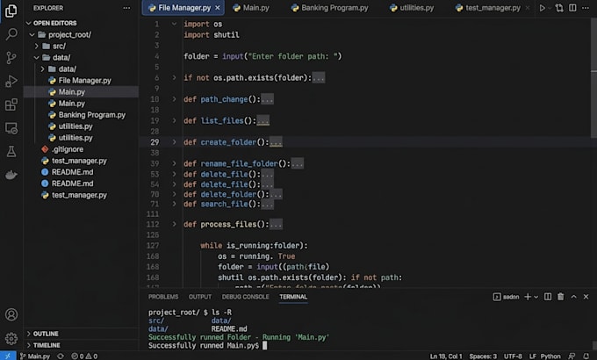
Task: Close the bottom panel
Action: [x=586, y=297]
